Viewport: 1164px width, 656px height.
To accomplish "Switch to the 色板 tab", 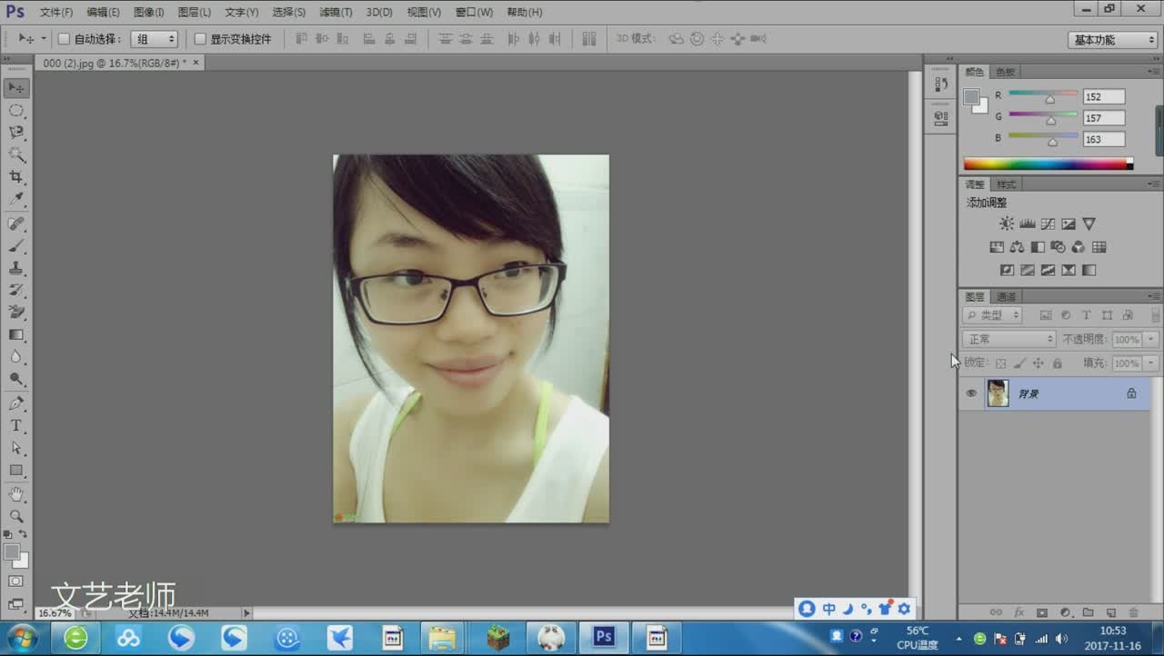I will [x=1005, y=72].
